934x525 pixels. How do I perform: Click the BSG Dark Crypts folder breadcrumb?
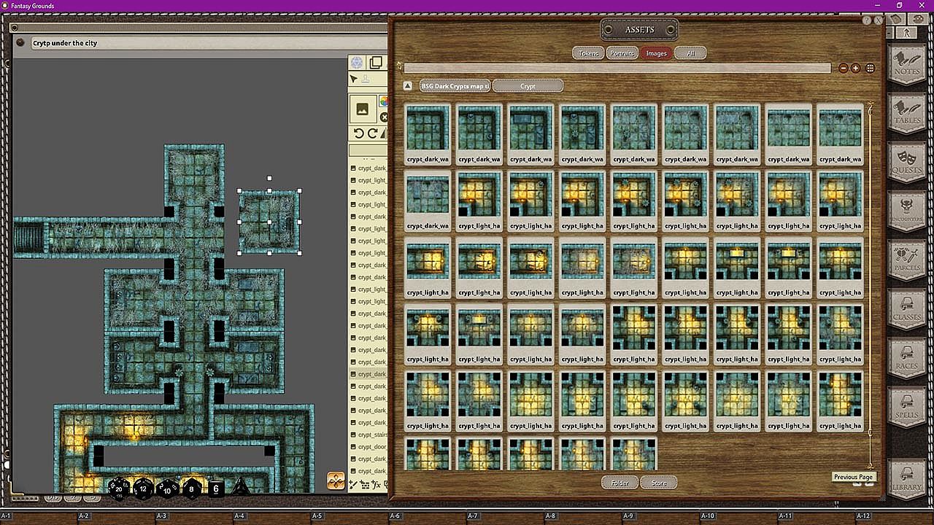coord(455,86)
